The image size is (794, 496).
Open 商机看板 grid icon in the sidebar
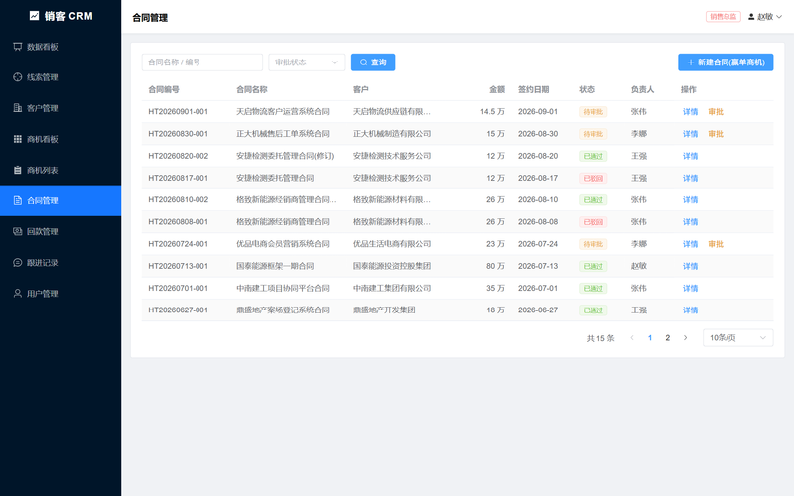click(18, 139)
